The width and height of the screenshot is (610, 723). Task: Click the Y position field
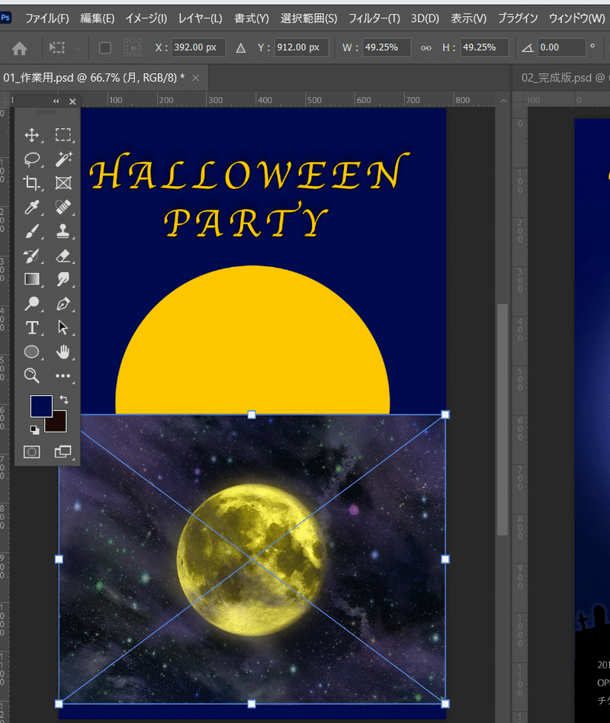click(x=301, y=47)
